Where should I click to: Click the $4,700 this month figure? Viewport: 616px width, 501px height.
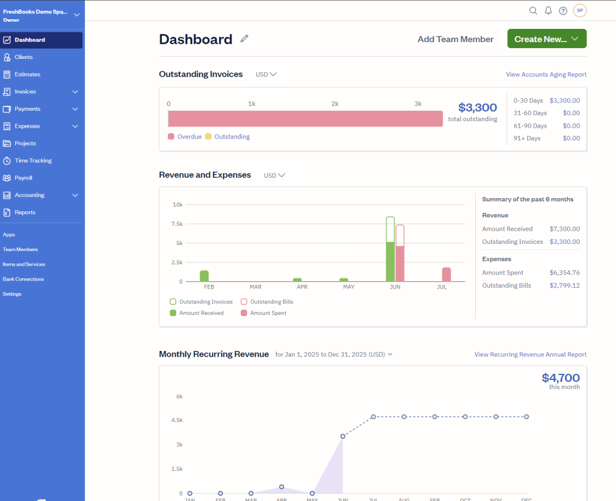point(561,378)
